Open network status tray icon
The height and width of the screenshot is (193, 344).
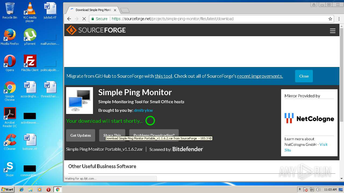click(x=312, y=190)
